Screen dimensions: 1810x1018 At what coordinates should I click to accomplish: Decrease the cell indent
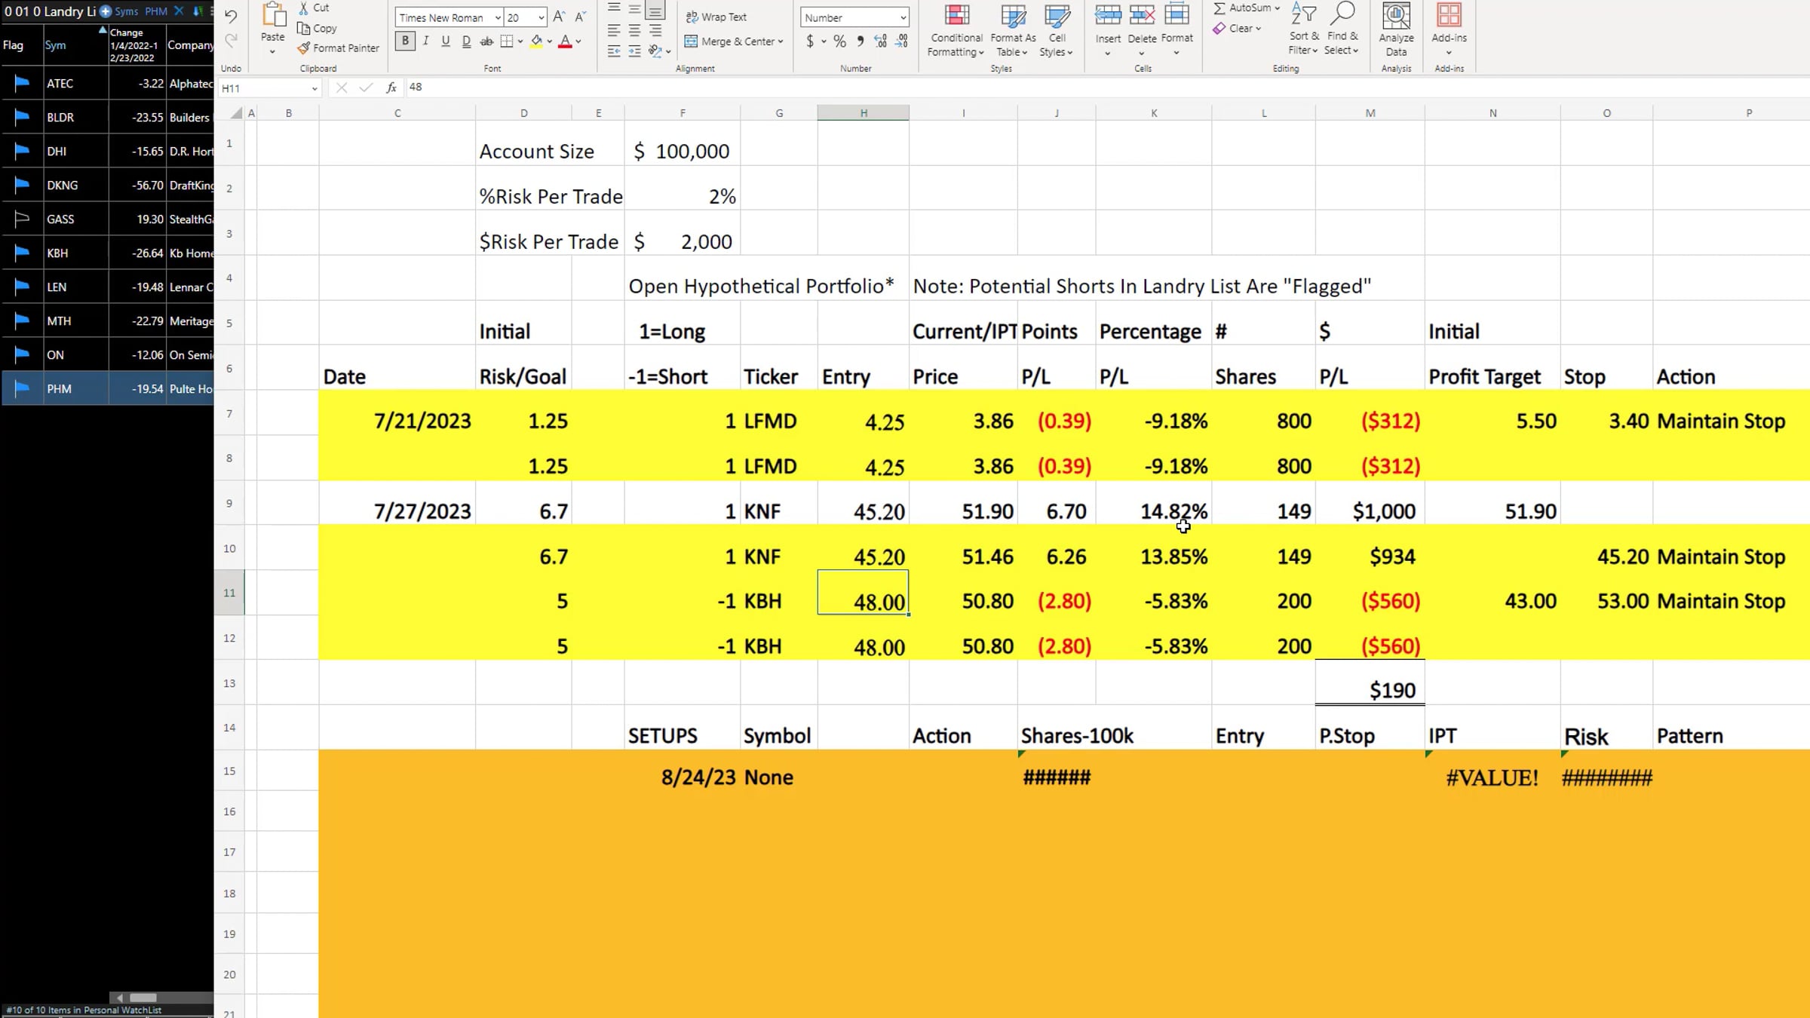pos(615,51)
